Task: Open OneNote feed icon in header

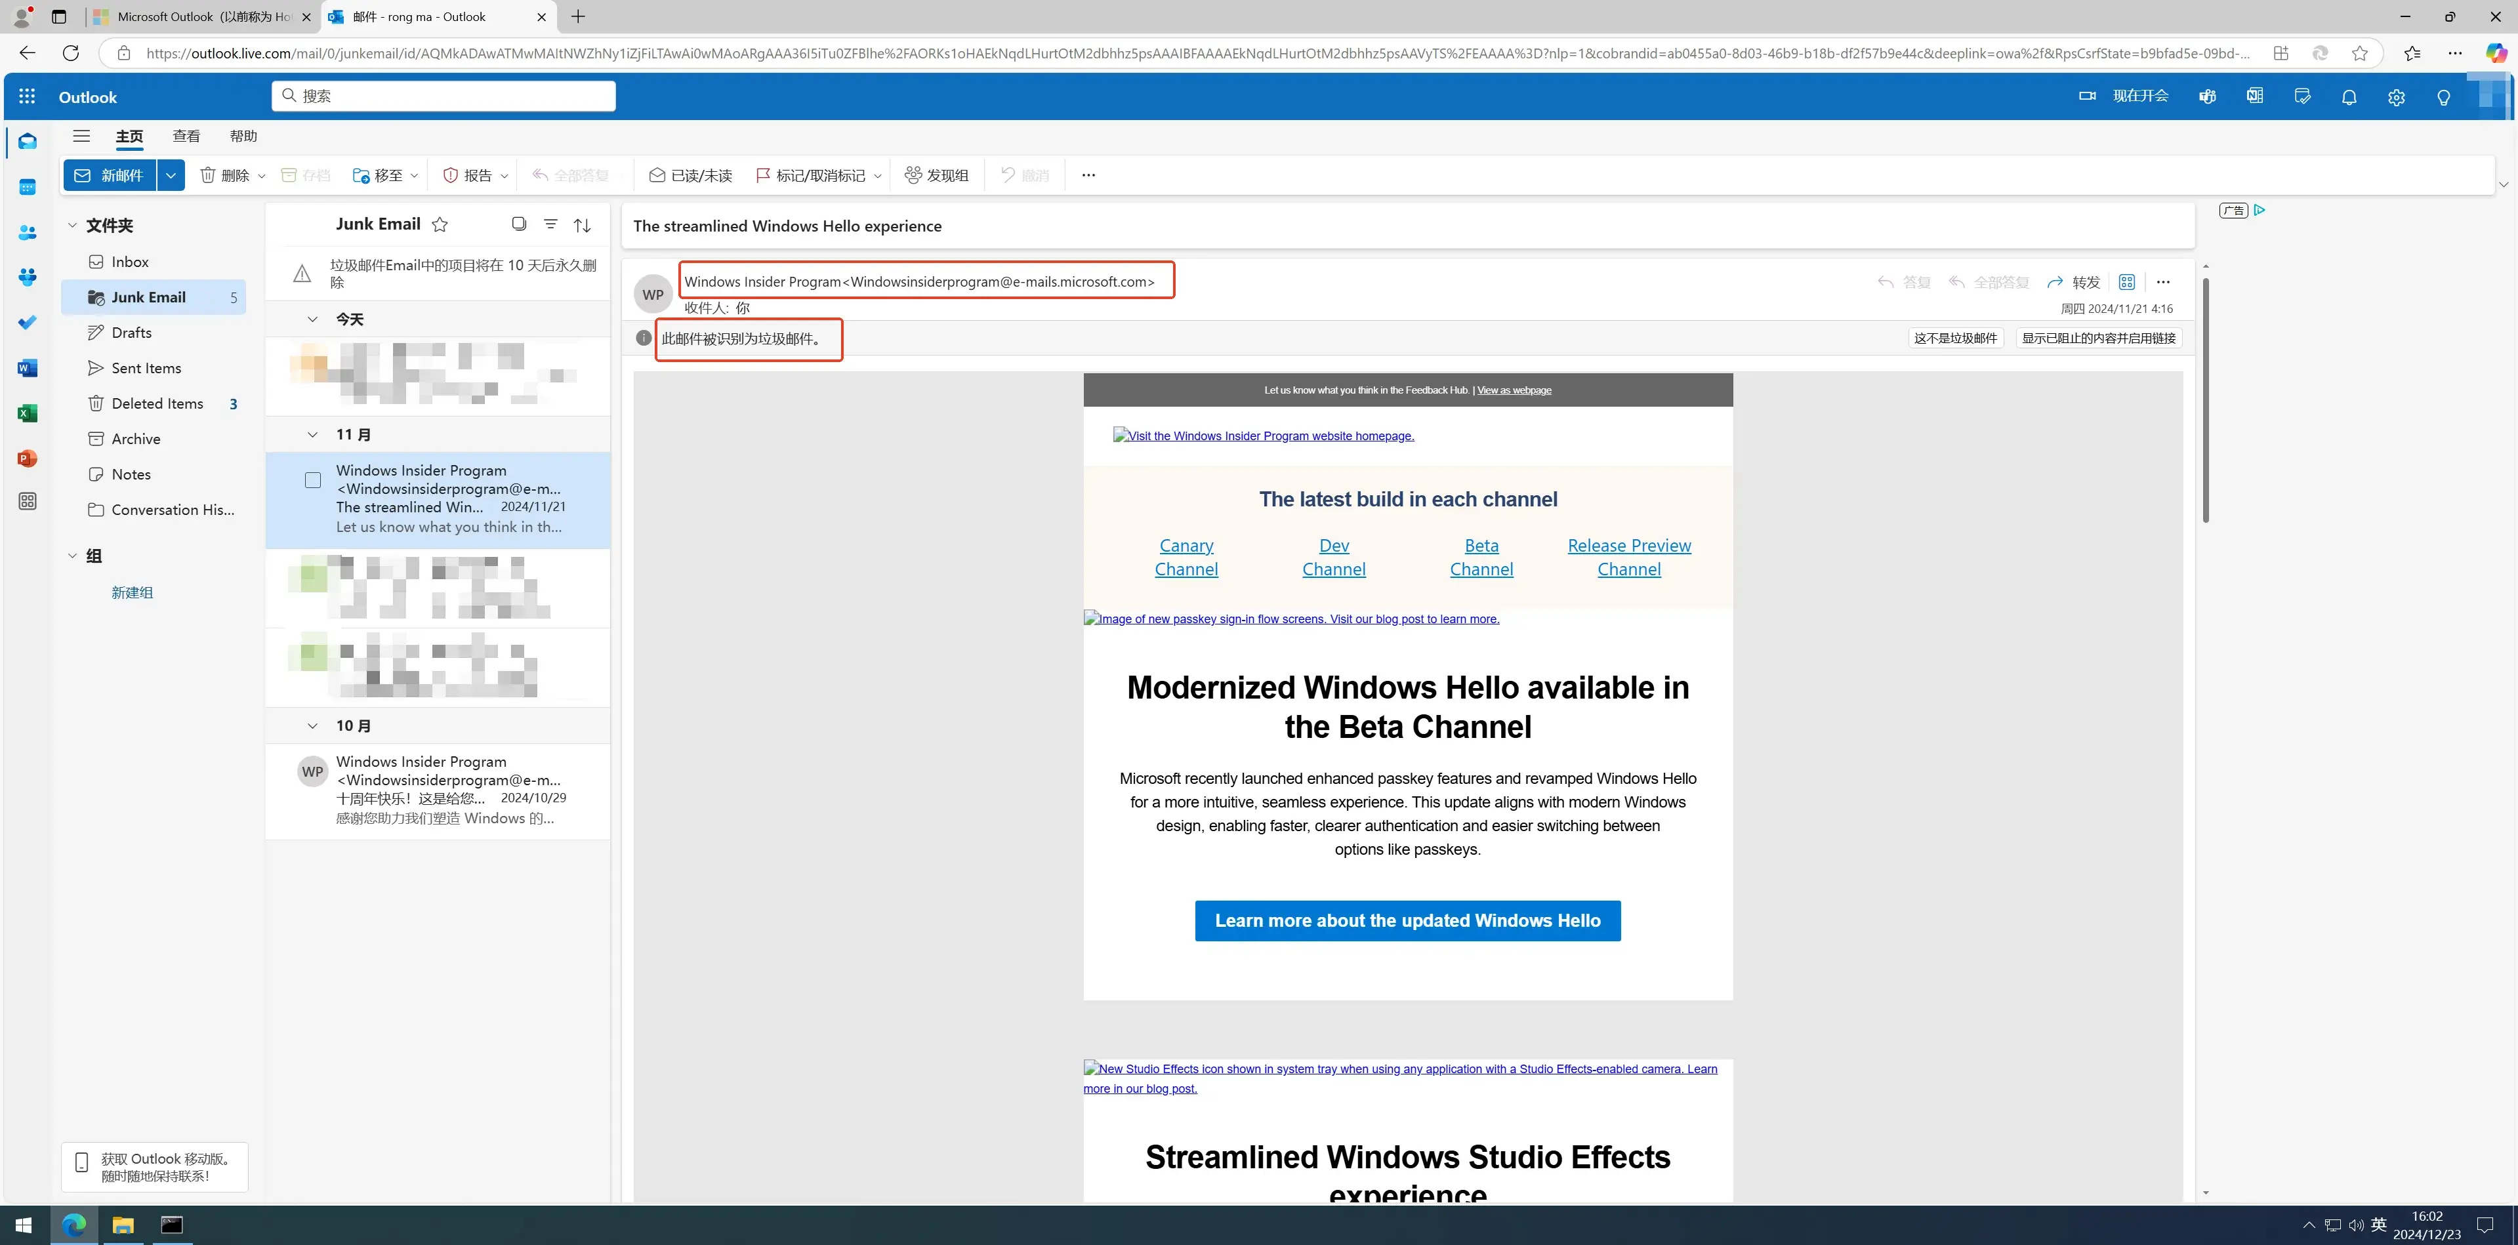Action: point(2254,96)
